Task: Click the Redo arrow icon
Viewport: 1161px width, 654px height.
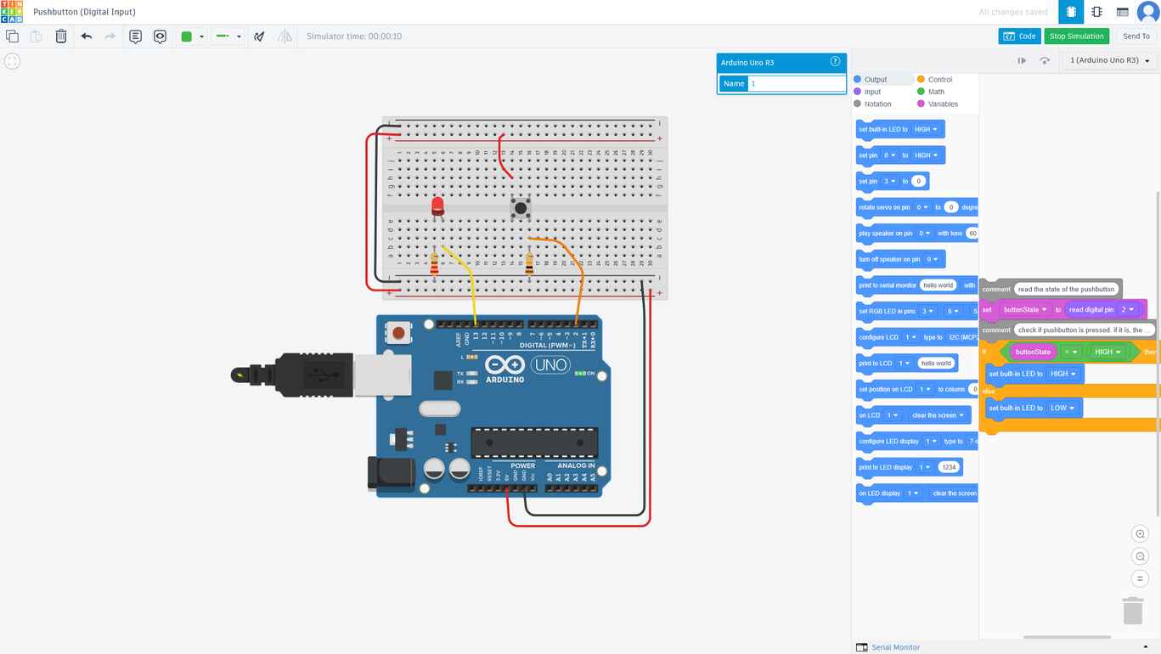Action: pyautogui.click(x=110, y=37)
